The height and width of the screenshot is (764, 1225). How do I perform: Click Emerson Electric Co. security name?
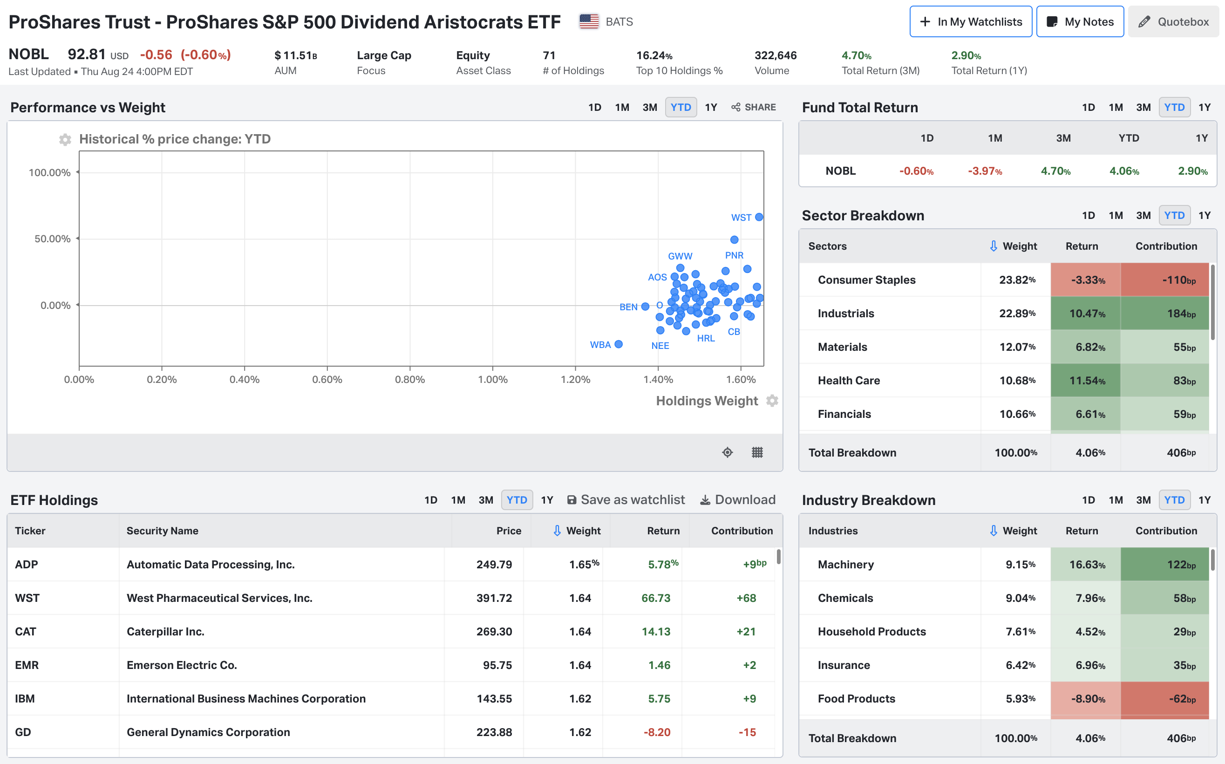181,665
